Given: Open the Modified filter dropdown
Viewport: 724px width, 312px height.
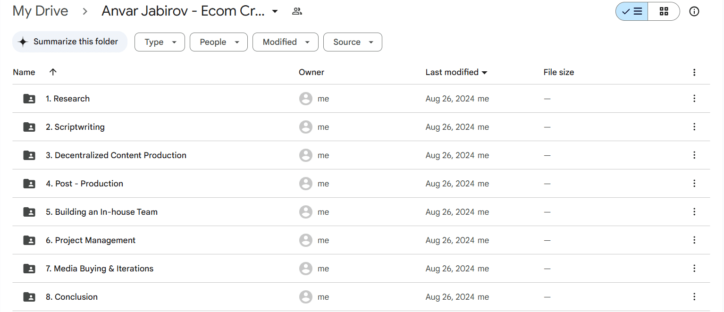Looking at the screenshot, I should point(286,42).
